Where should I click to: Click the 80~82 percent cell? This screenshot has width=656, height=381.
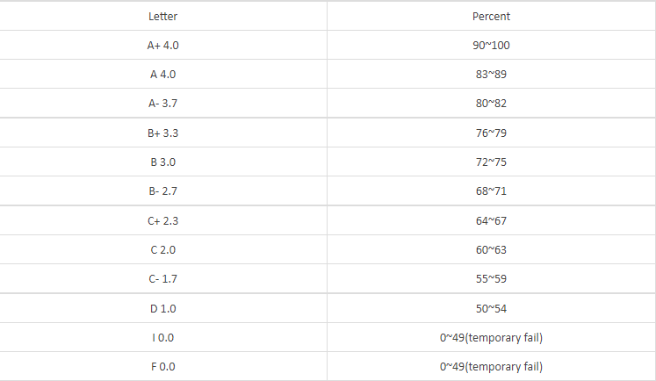(491, 104)
